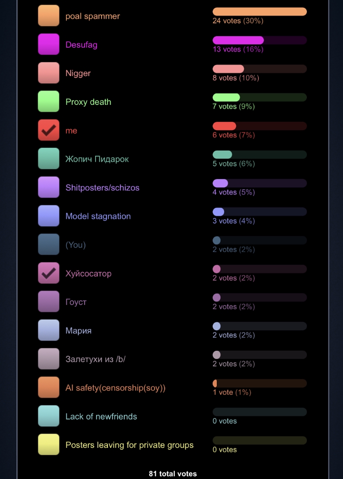Click the magenta 13 votes result bar
This screenshot has height=479, width=343.
[260, 40]
